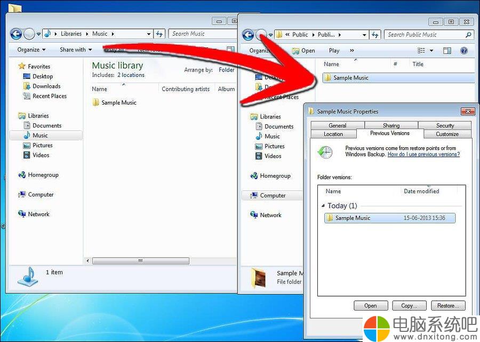Go back in the Music library window
Viewport: 480px width, 342px height.
pos(16,34)
